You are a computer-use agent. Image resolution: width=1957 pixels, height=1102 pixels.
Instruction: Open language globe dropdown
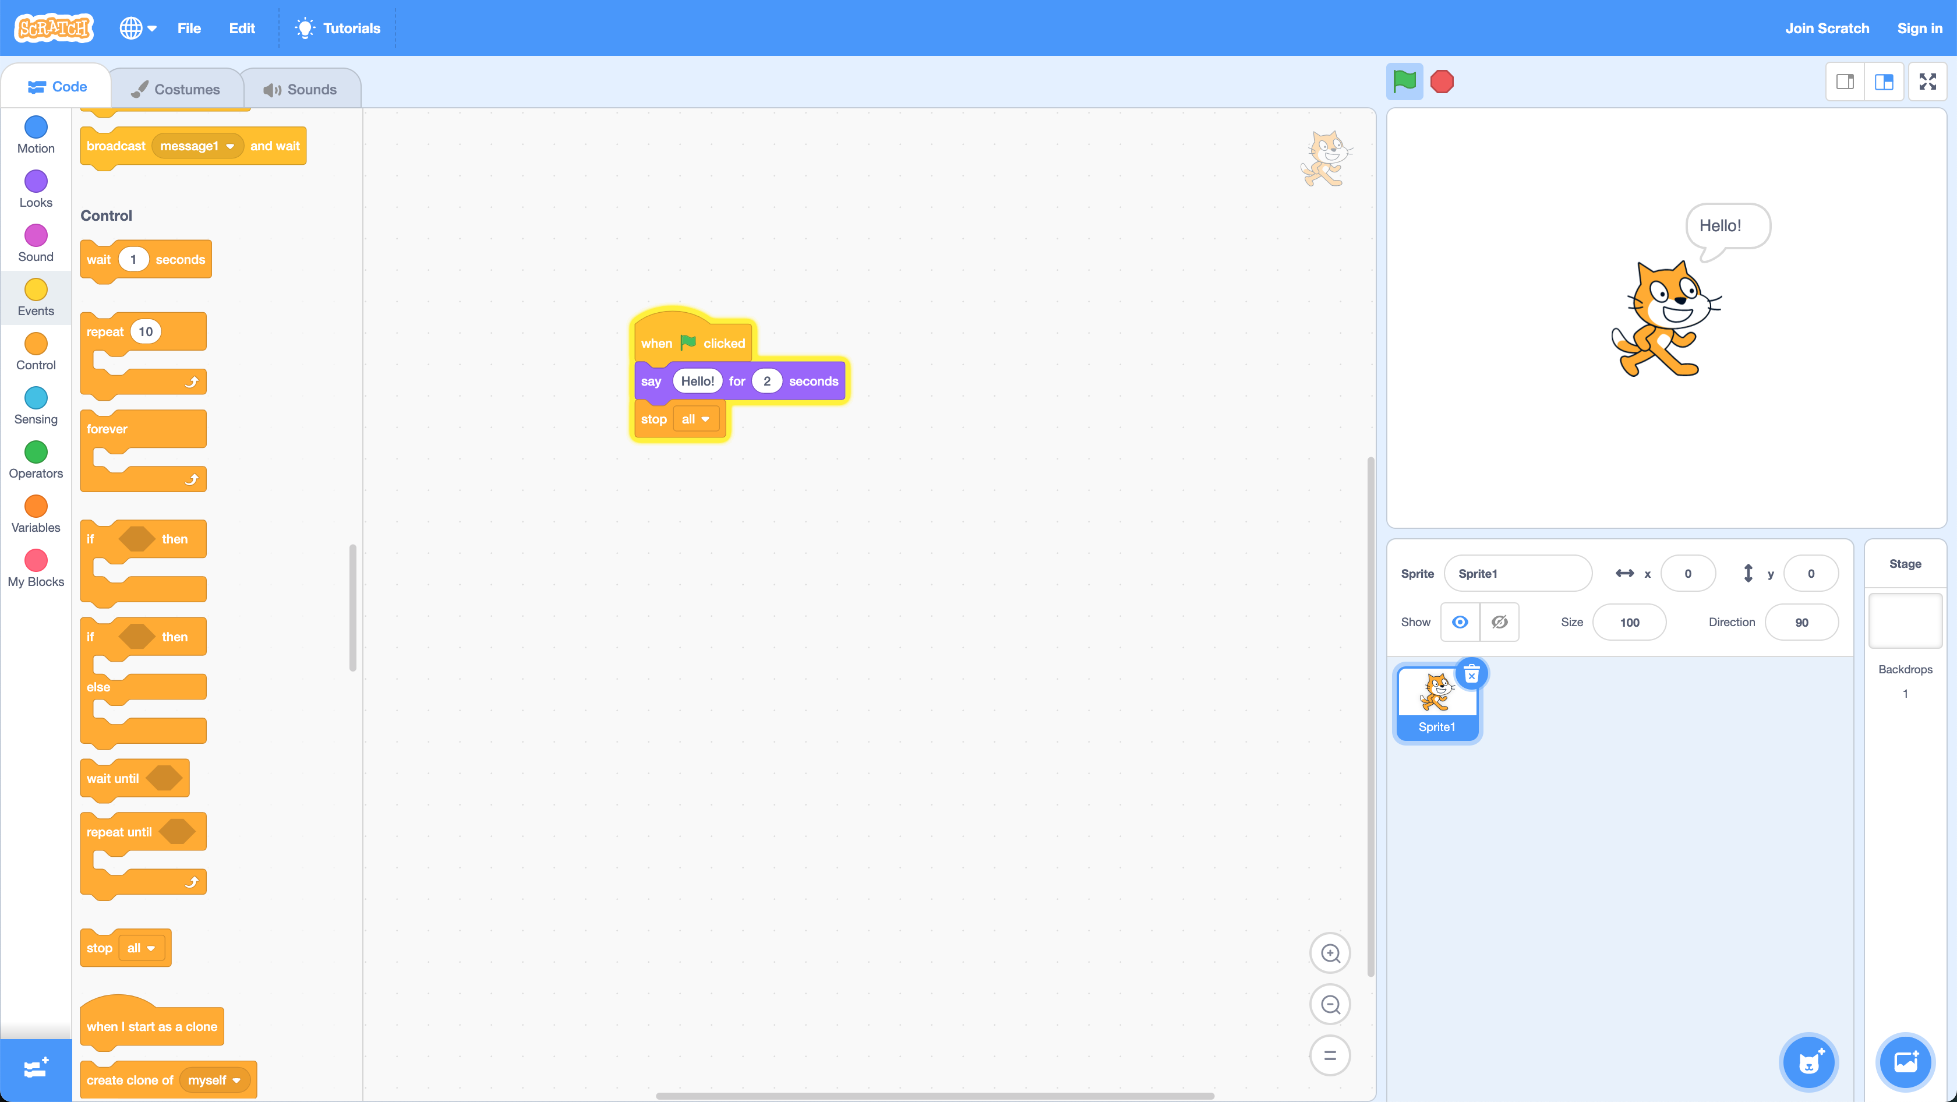pos(137,28)
